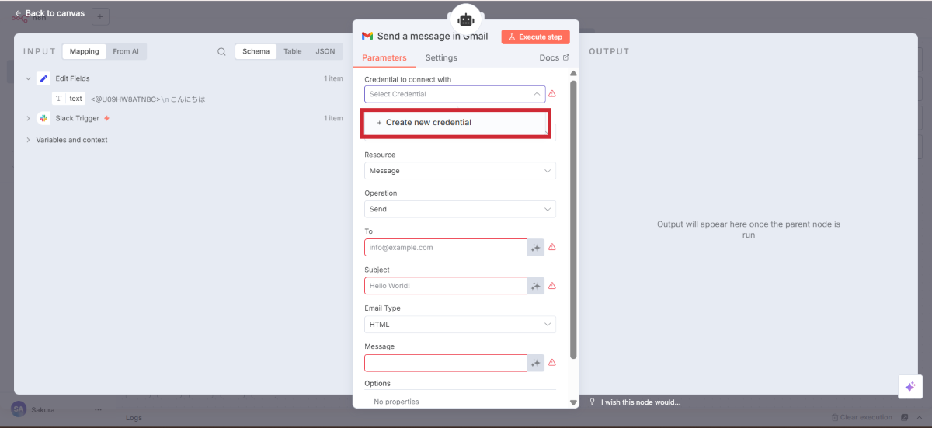Click the scrollbar down arrow

point(574,402)
